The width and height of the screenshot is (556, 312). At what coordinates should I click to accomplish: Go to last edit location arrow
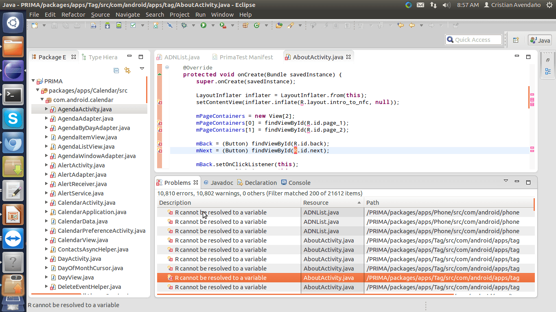click(401, 25)
